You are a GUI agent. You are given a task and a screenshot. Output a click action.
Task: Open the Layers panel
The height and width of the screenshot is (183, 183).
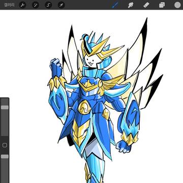click(x=162, y=5)
